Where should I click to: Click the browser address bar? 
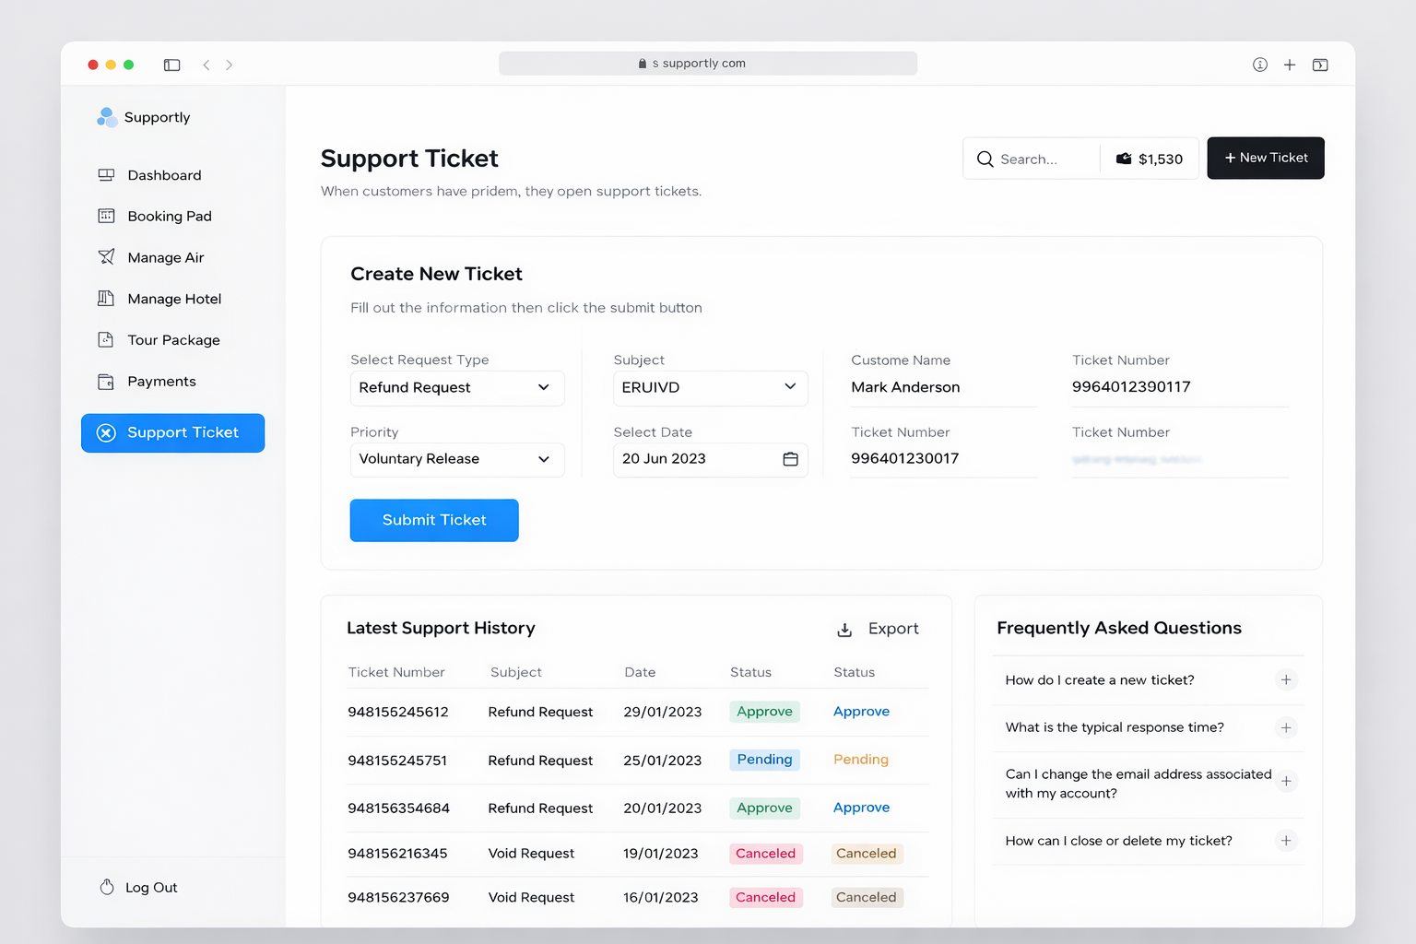(x=707, y=64)
